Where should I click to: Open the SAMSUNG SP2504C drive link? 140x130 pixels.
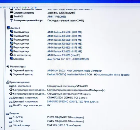(73, 102)
